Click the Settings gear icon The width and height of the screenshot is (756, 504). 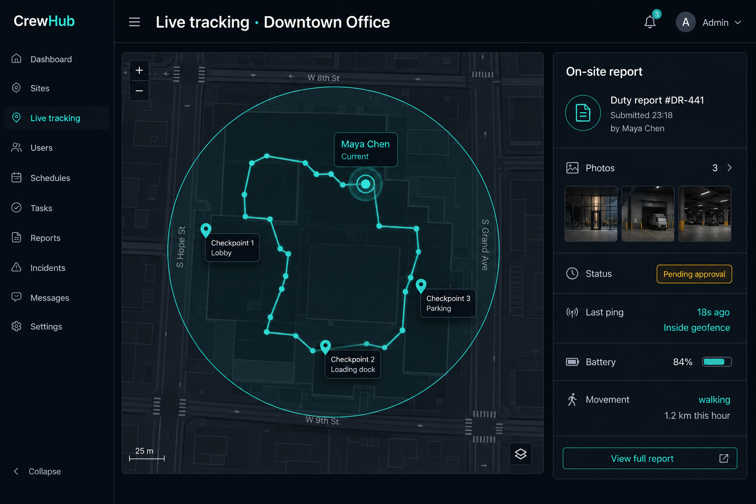coord(16,326)
